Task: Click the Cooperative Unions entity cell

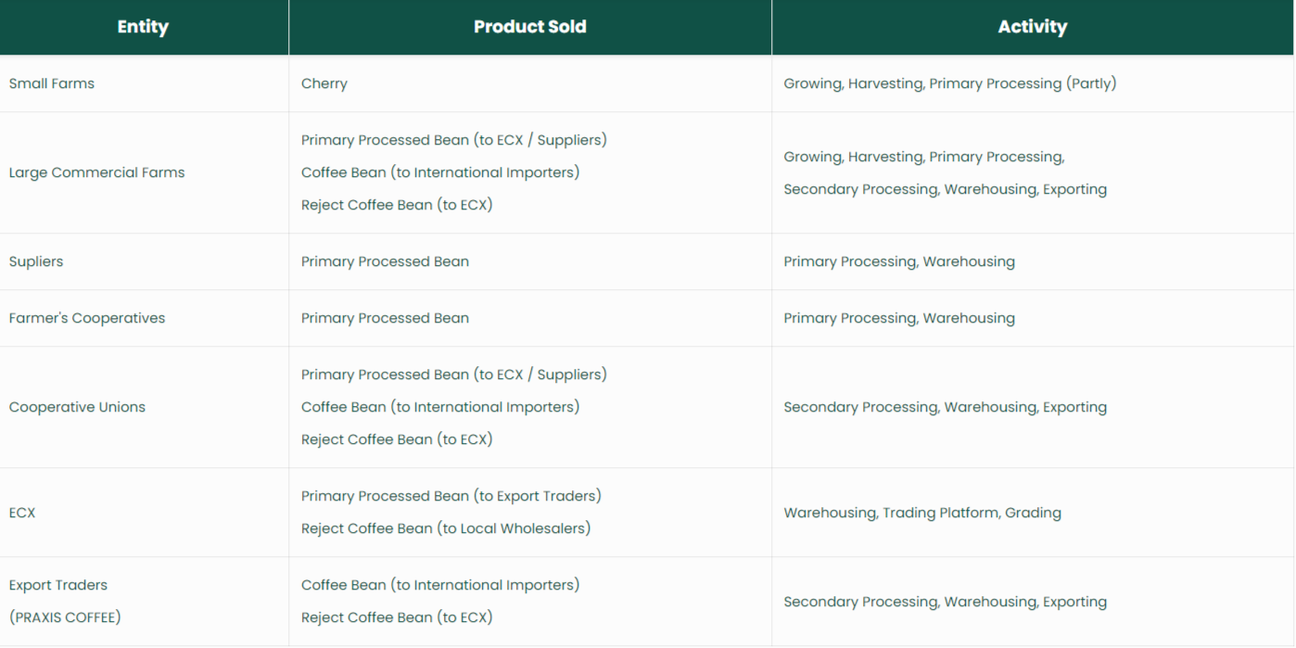Action: [77, 407]
